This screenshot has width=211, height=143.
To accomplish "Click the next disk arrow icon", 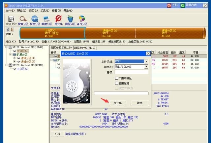I will (12, 30).
